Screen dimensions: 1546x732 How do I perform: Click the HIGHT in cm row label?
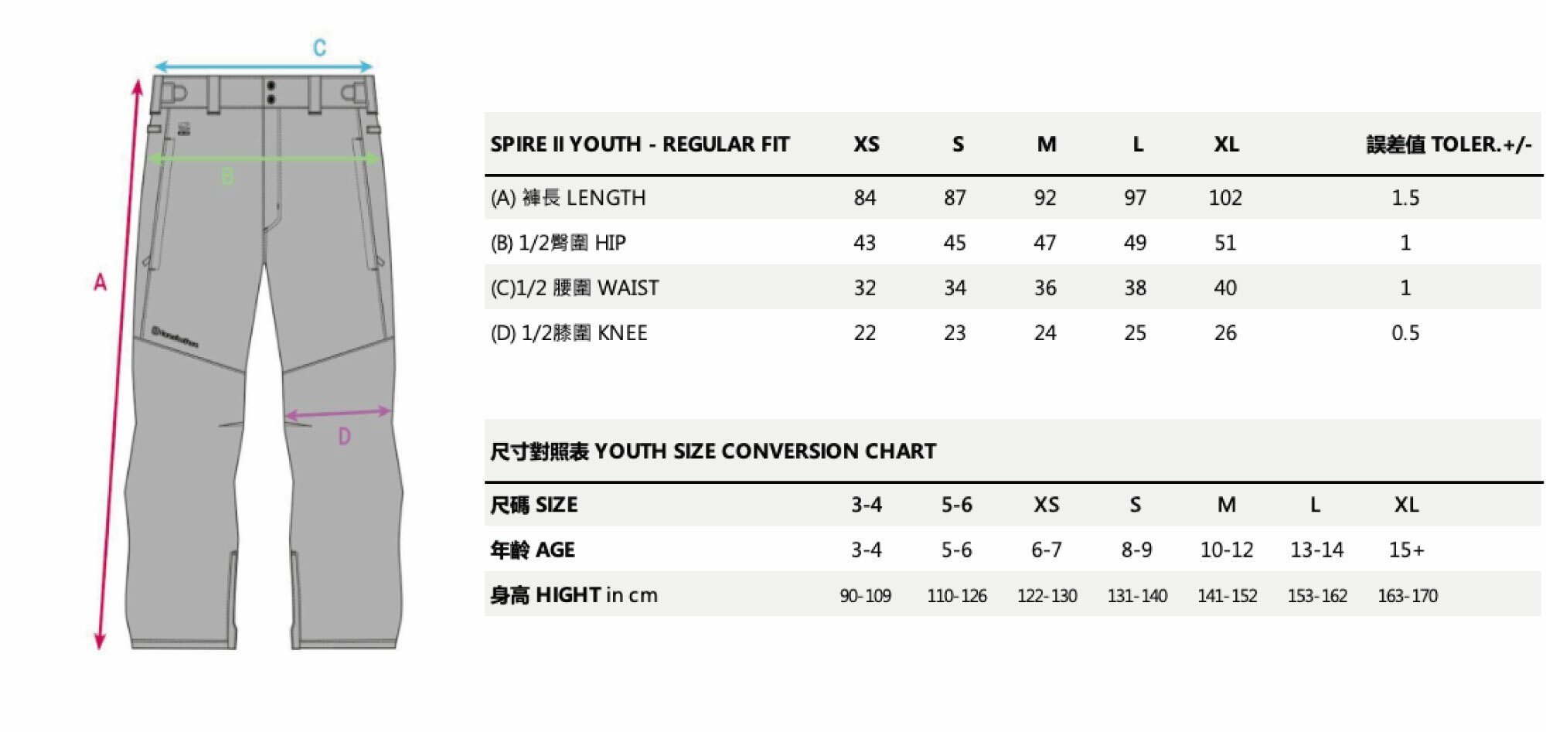(574, 595)
